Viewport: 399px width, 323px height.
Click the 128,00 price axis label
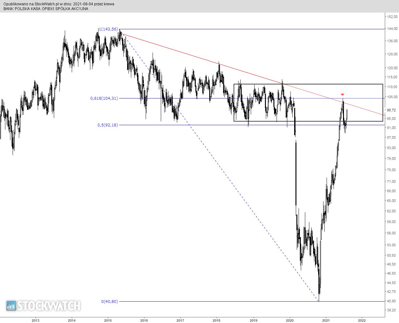coord(392,54)
